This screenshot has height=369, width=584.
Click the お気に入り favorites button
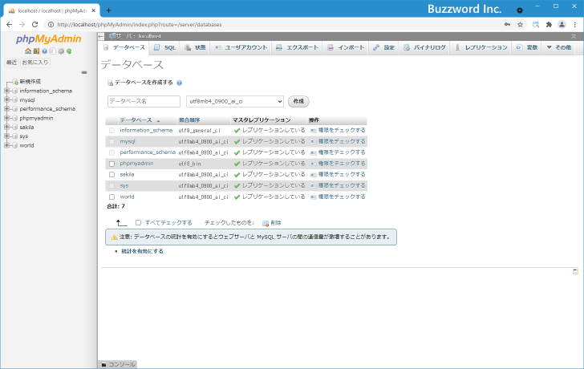pos(35,63)
